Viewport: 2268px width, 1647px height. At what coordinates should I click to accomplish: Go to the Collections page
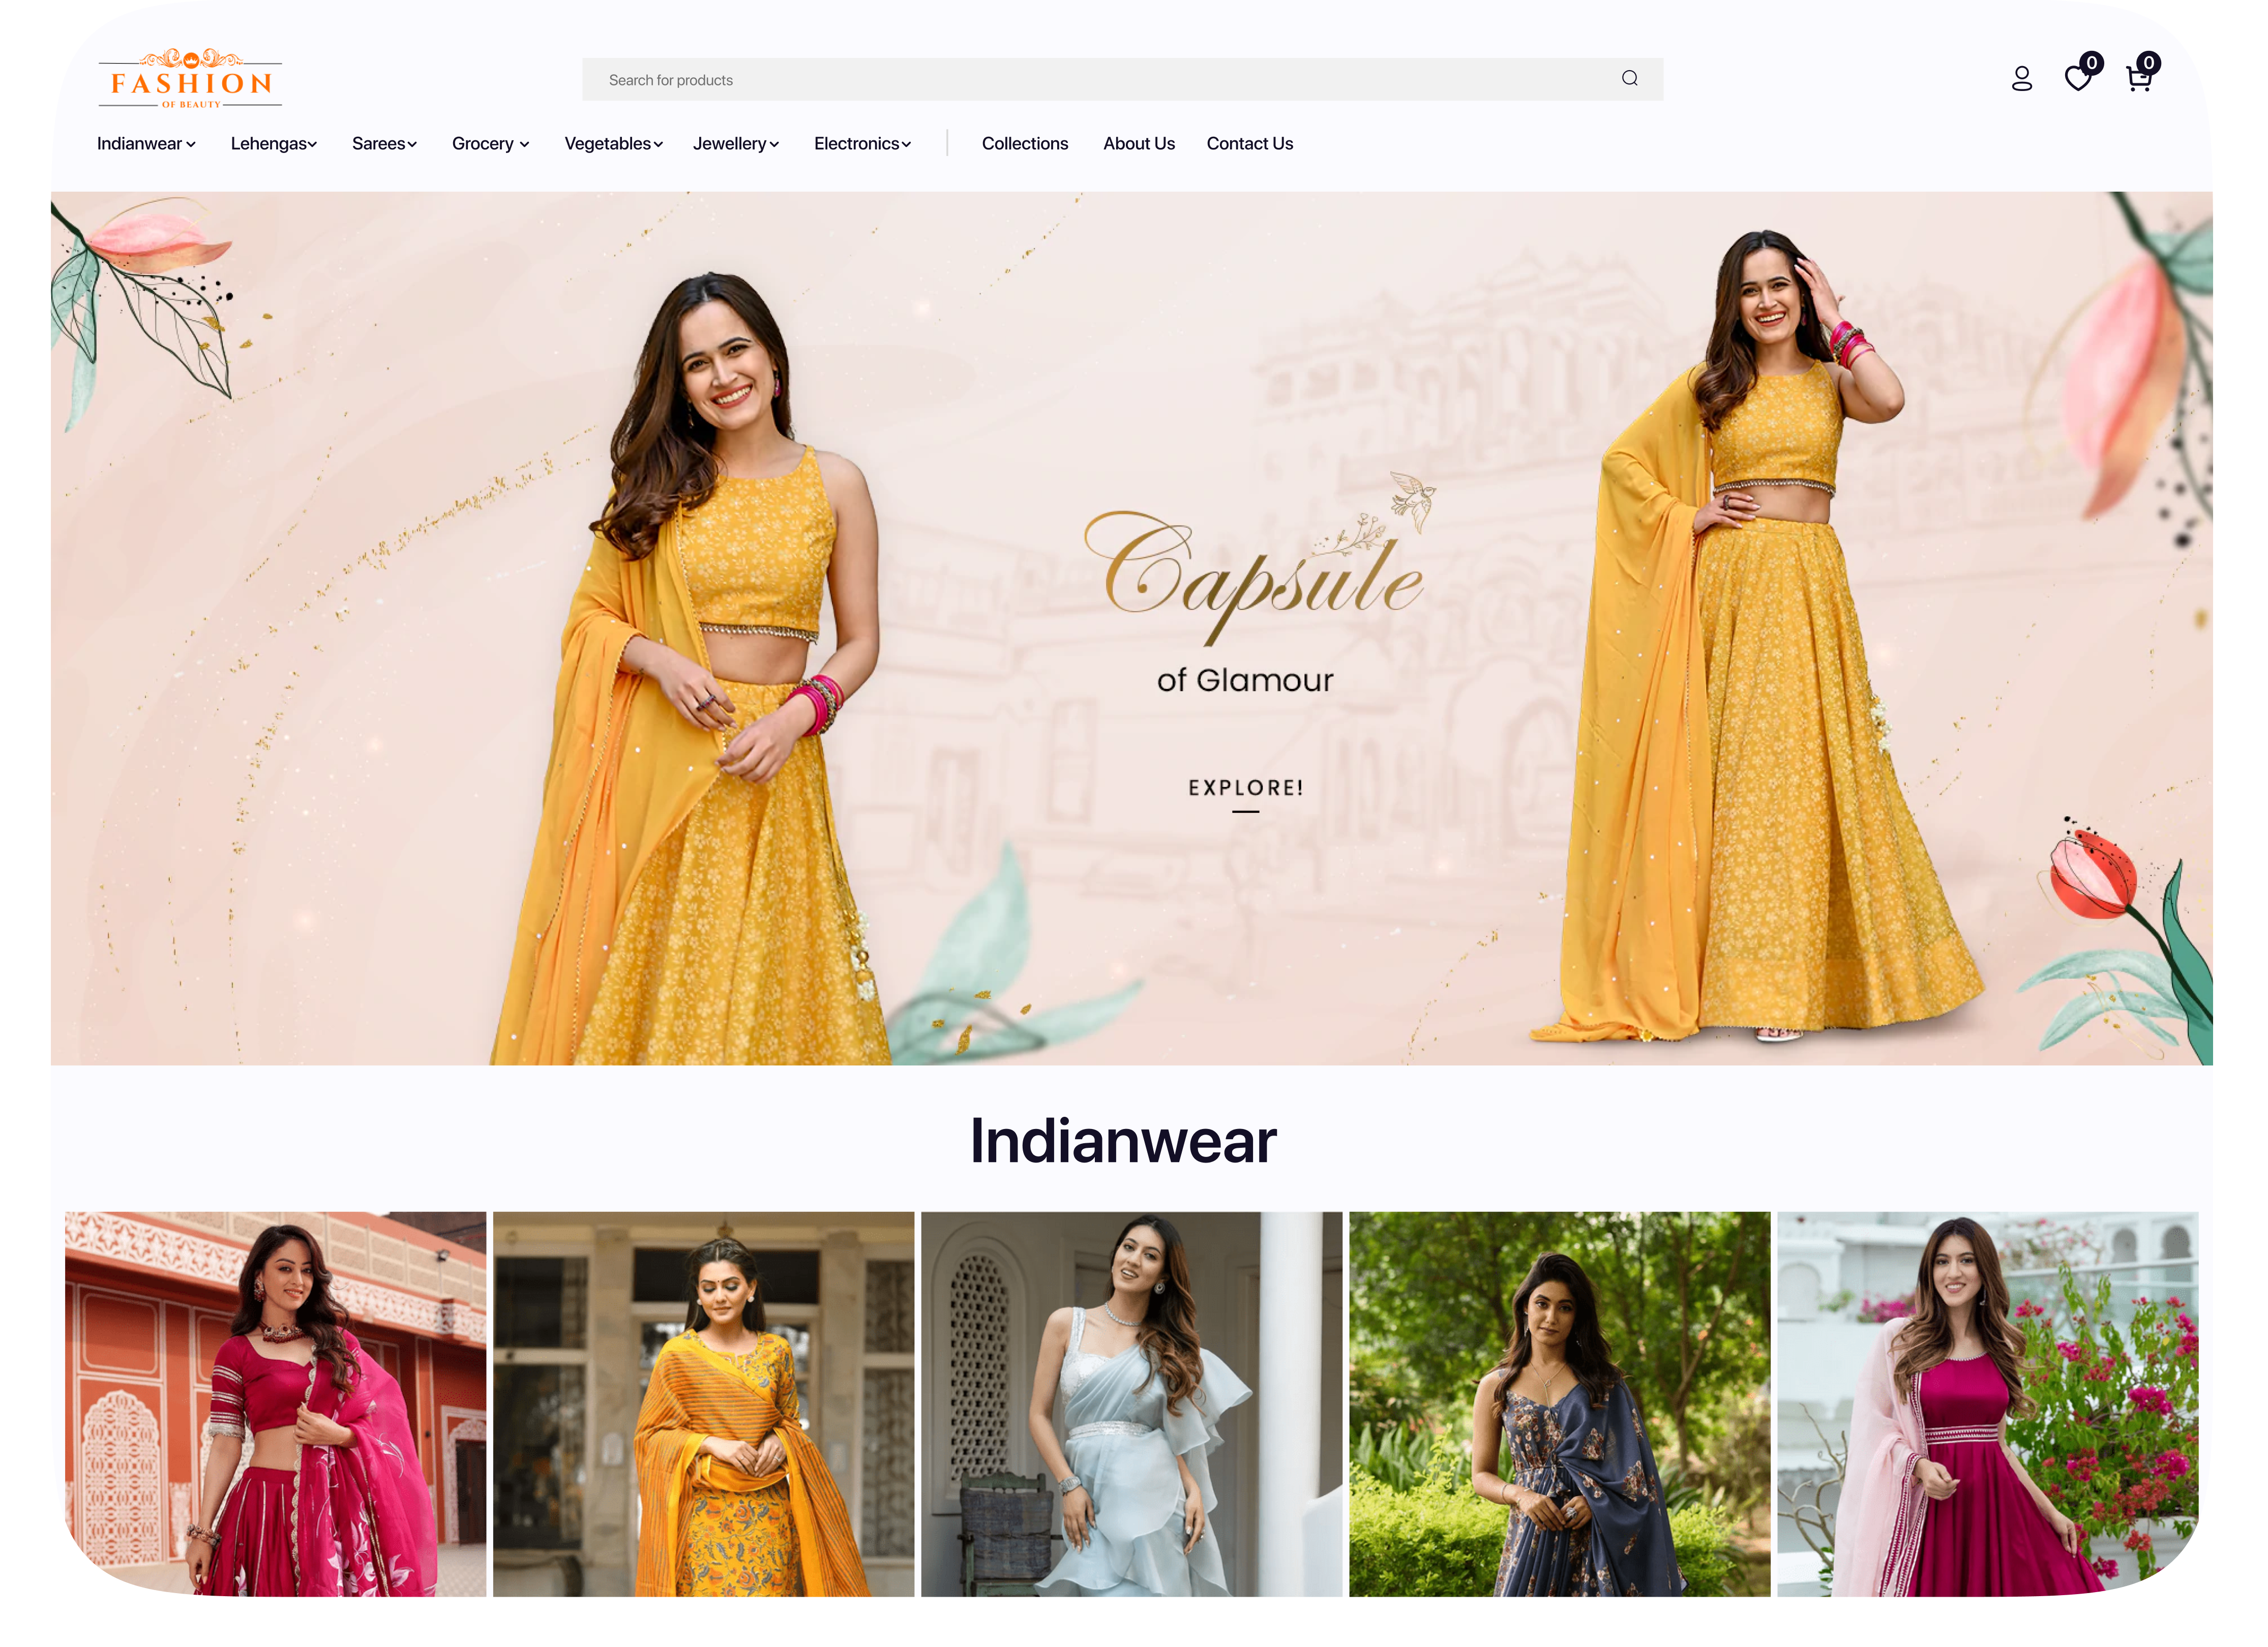1024,144
